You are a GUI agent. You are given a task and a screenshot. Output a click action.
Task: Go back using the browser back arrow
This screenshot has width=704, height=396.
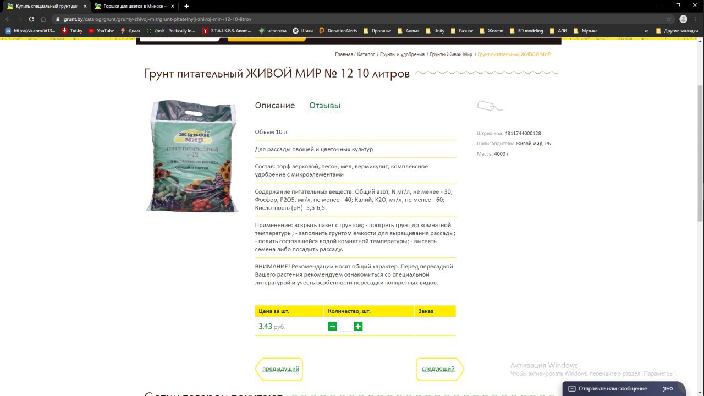[8, 19]
